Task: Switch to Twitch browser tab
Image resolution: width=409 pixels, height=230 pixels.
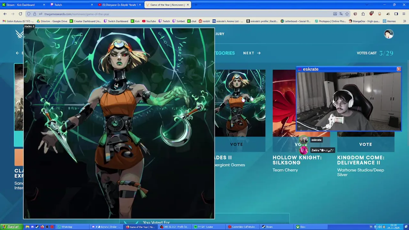Action: coord(72,5)
